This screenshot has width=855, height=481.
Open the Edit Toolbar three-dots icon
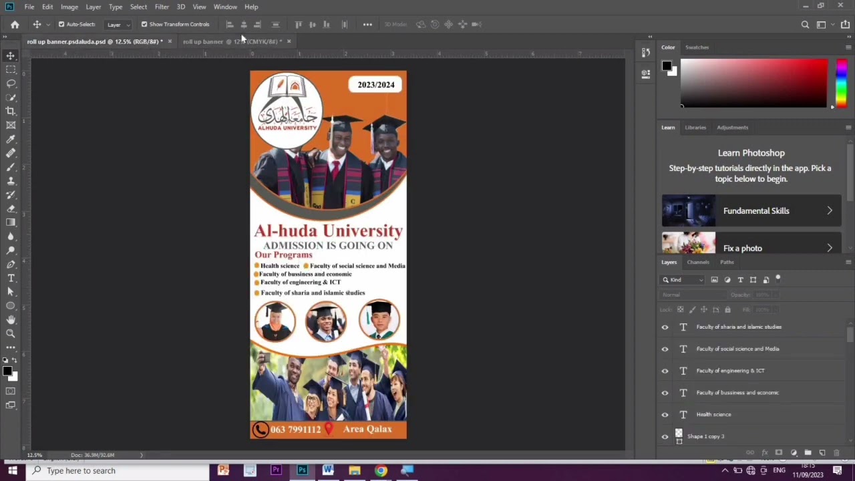point(11,347)
